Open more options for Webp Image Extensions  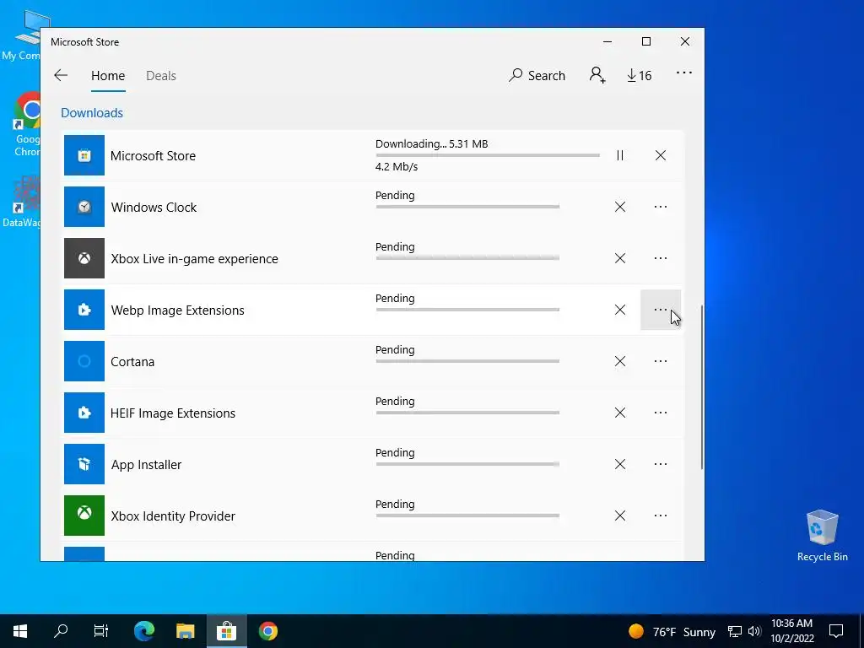click(661, 310)
